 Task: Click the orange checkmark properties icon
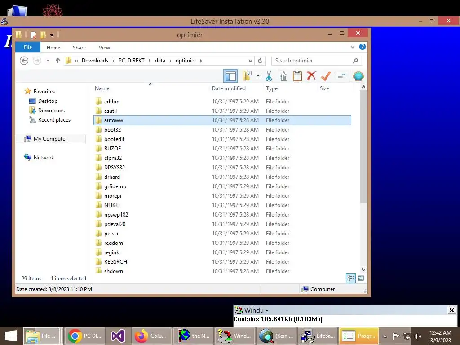(326, 76)
